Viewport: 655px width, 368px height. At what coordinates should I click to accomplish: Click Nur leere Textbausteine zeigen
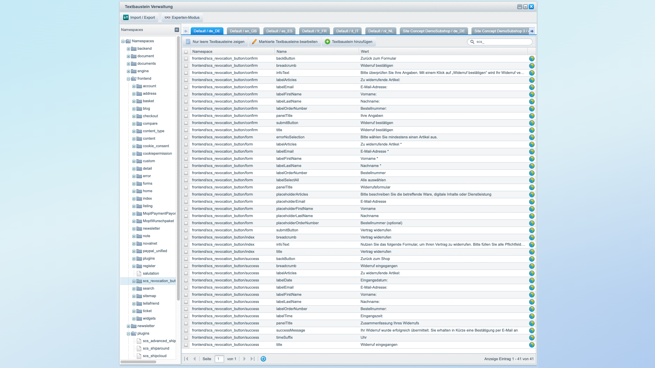[215, 42]
